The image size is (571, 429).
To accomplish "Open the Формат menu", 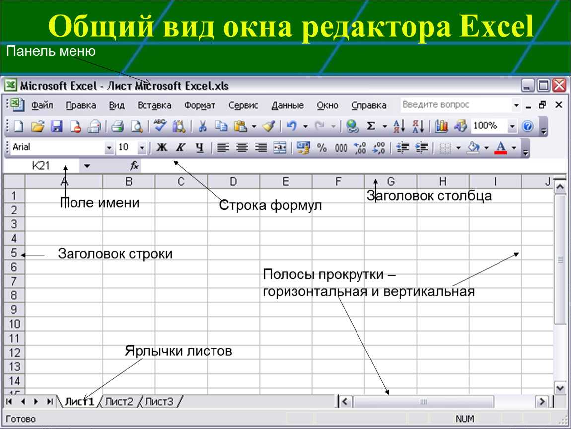I will click(x=200, y=106).
